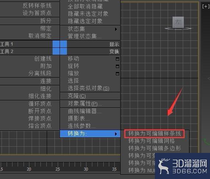Open 曲线编辑器... entry
The height and width of the screenshot is (179, 210).
click(x=85, y=111)
